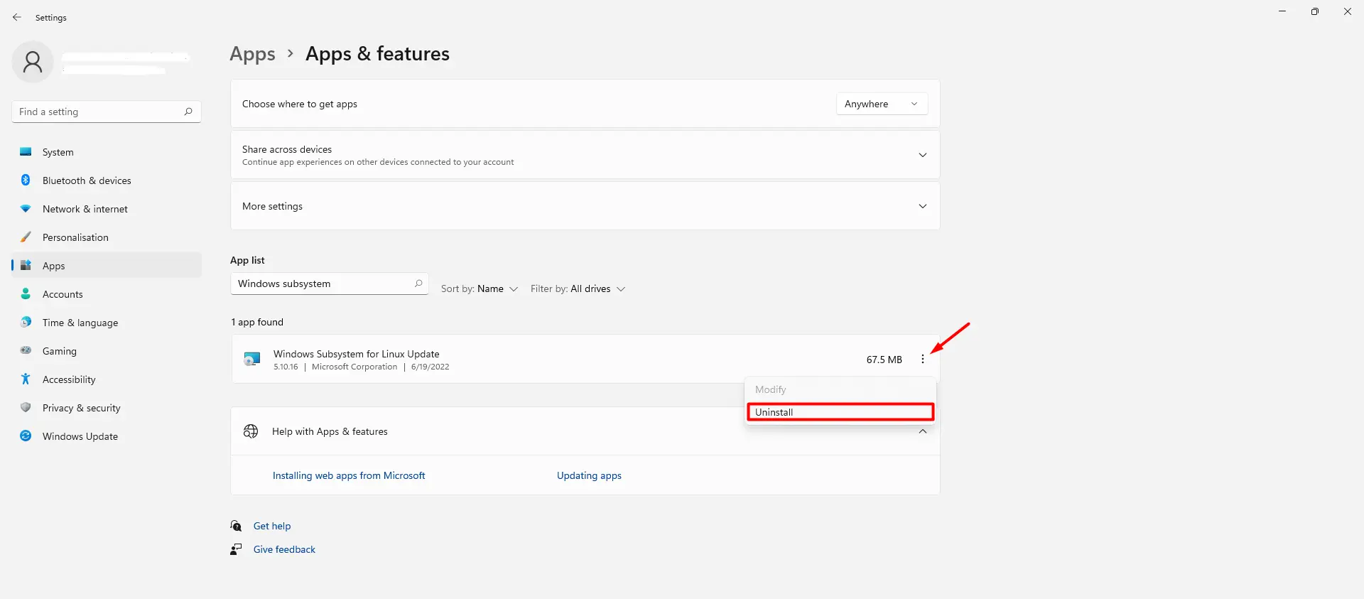Click the System monitor icon
The width and height of the screenshot is (1364, 599).
[x=26, y=152]
